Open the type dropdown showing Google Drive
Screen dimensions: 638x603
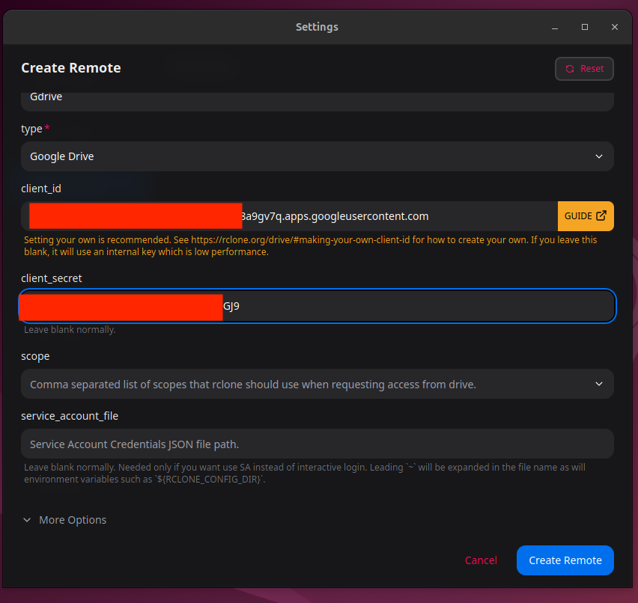tap(318, 156)
